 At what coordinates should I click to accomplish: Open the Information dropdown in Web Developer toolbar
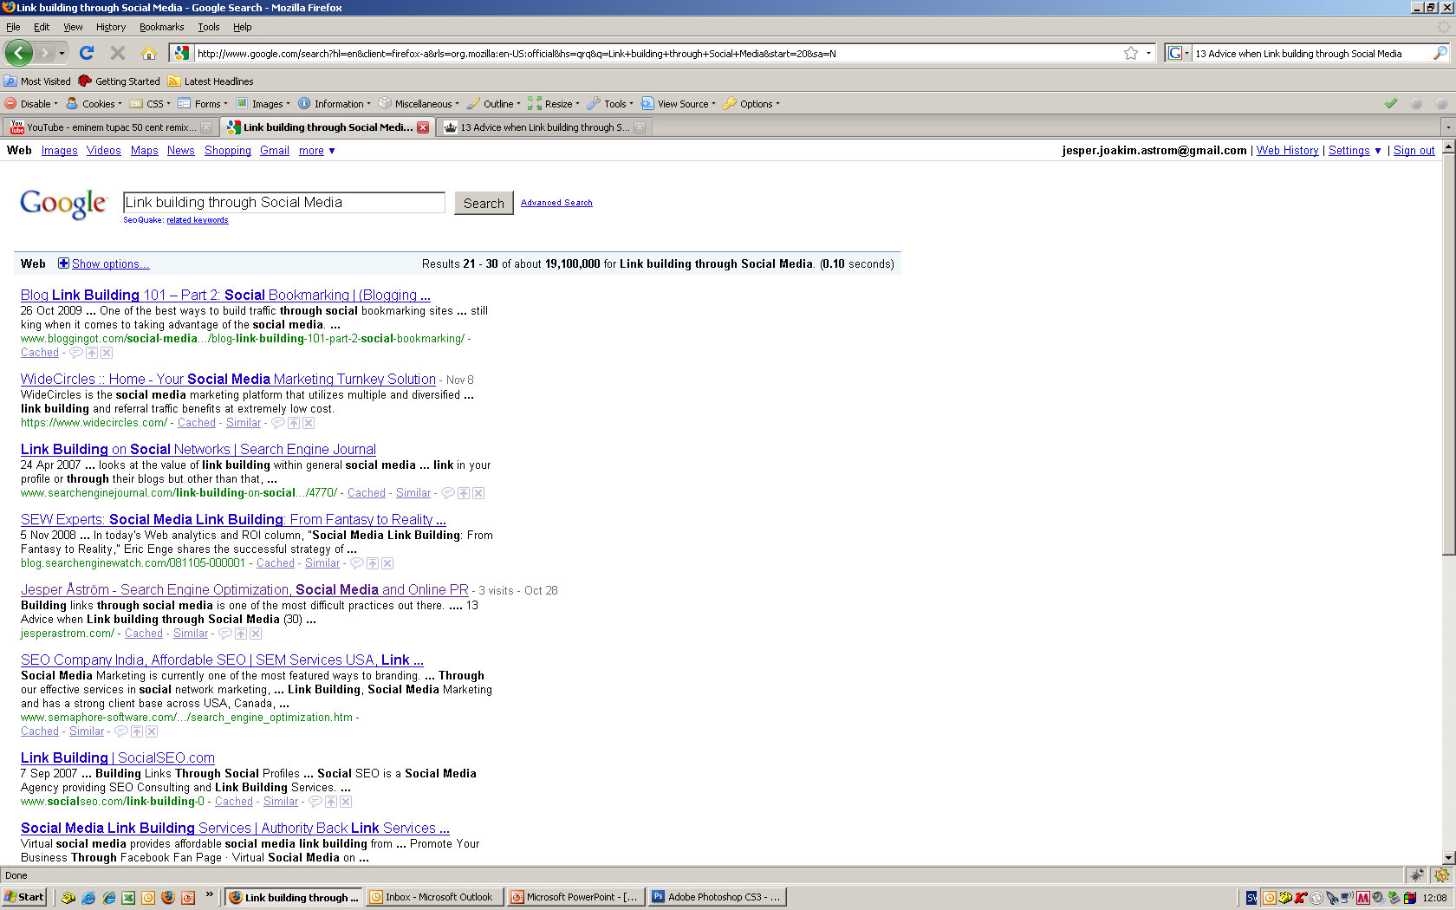(335, 104)
